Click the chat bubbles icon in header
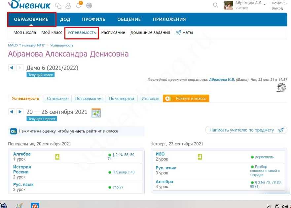Image resolution: width=291 pixels, height=208 pixels. (58, 5)
